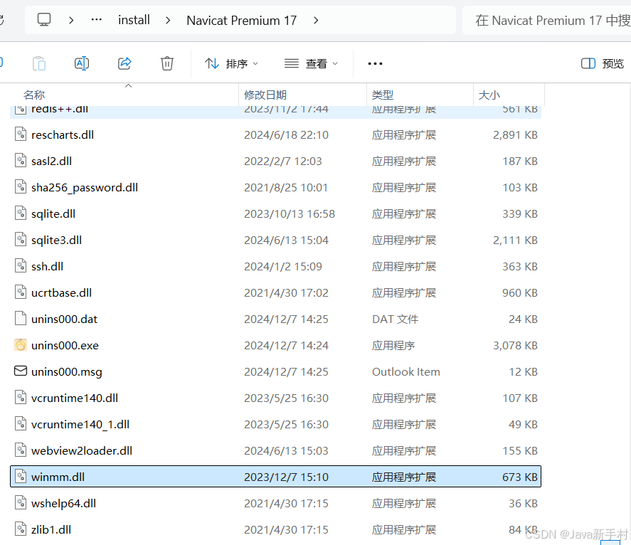The width and height of the screenshot is (631, 545).
Task: Click the wshelp64.dll file icon
Action: [21, 502]
